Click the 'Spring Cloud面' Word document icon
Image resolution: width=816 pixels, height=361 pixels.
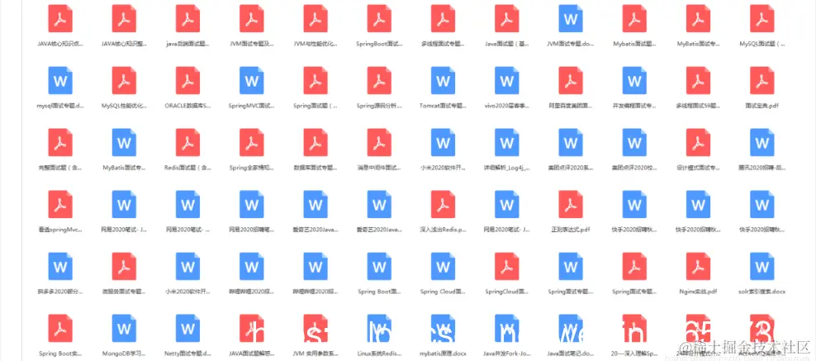444,266
